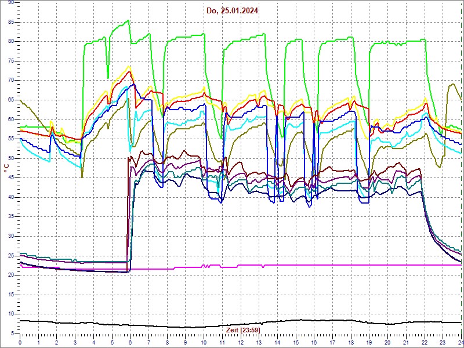The height and width of the screenshot is (348, 464).
Task: Click hour '23' on the time axis
Action: click(x=443, y=342)
